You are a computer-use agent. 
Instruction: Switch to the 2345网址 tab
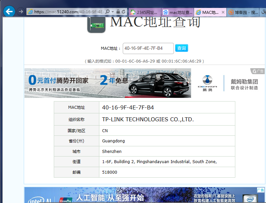145,12
